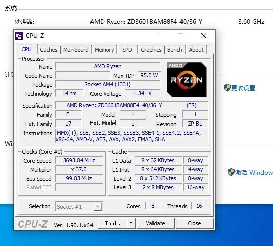Screen dimensions: 273x246
Task: Click the Core Voltage value 1.341 V
Action: (143, 93)
